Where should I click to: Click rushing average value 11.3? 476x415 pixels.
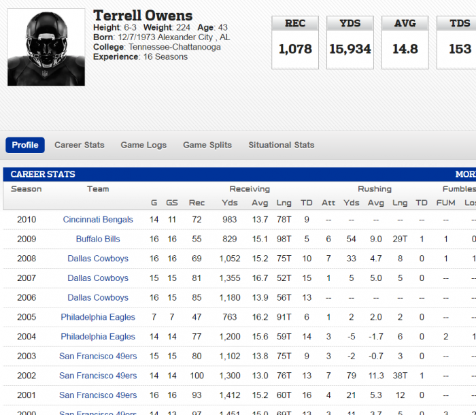pyautogui.click(x=376, y=376)
